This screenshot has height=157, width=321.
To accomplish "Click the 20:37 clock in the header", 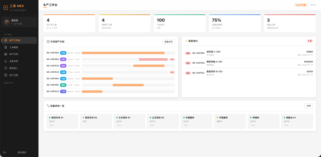I will pyautogui.click(x=313, y=5).
